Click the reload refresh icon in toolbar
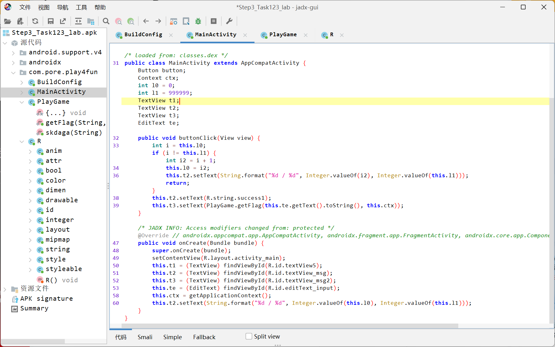The width and height of the screenshot is (555, 347). tap(35, 21)
